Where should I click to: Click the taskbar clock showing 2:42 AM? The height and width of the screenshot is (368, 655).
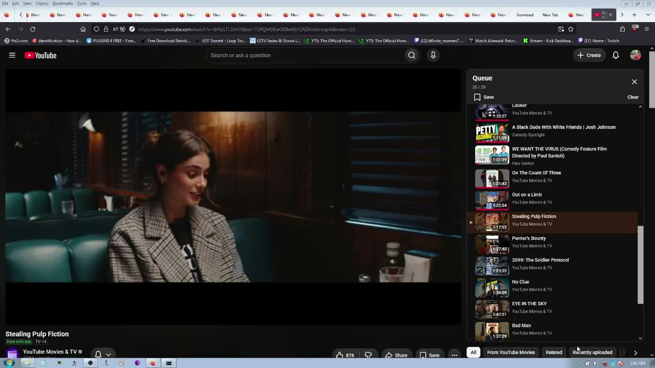[x=638, y=363]
